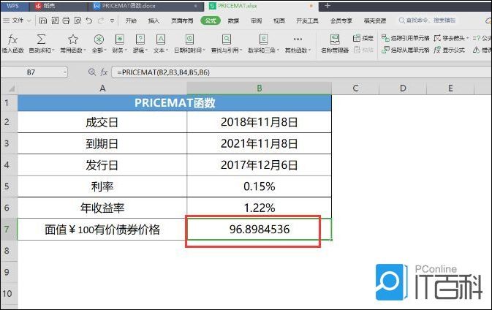Click cell with 2017年12月6日

[x=260, y=165]
